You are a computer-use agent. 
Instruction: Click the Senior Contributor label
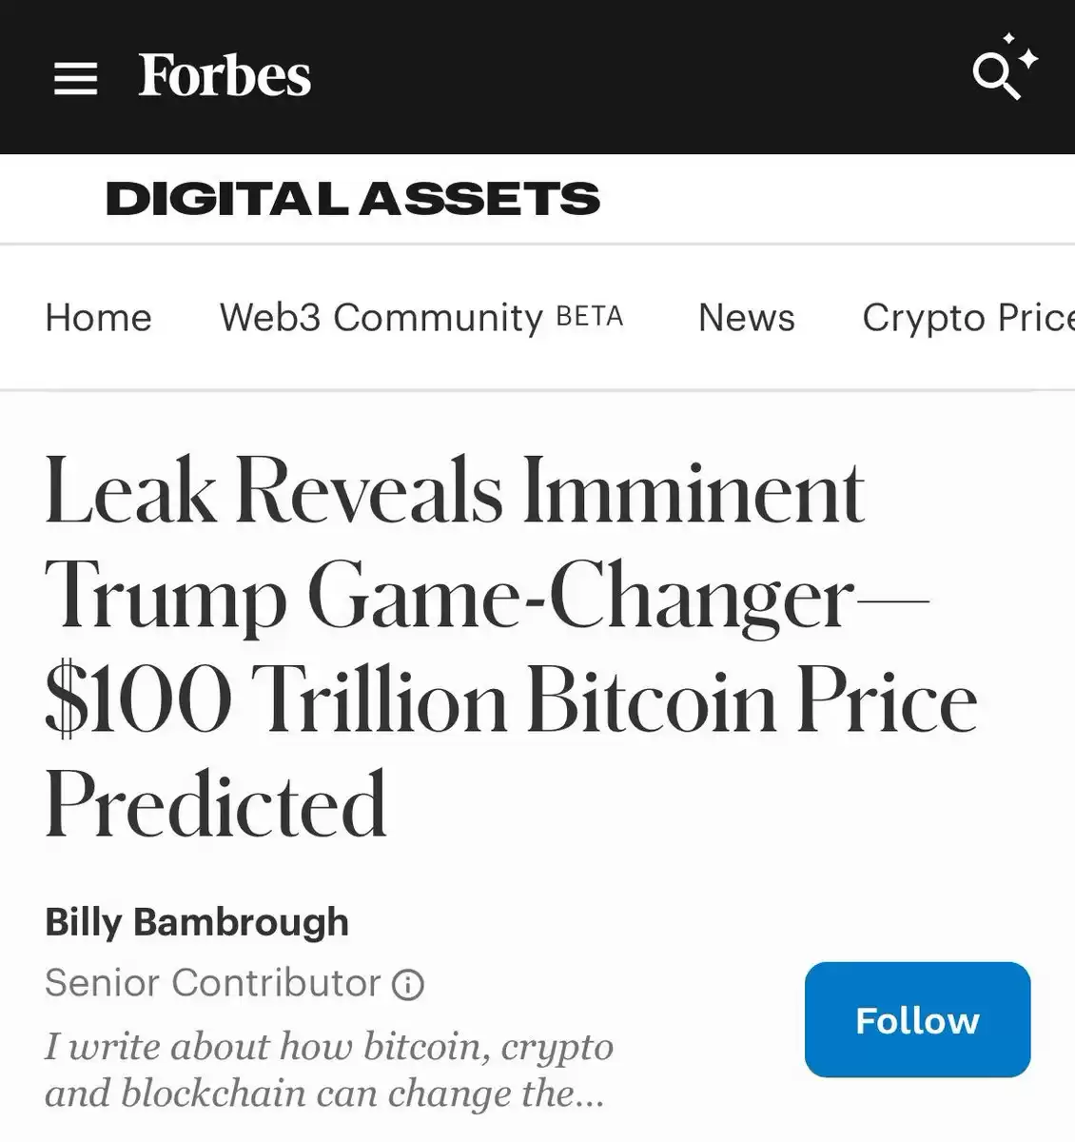click(x=212, y=983)
